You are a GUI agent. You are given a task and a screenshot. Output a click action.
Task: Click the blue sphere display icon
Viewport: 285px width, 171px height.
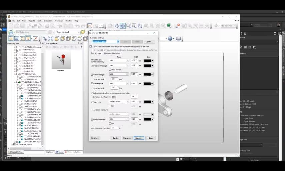[170, 38]
